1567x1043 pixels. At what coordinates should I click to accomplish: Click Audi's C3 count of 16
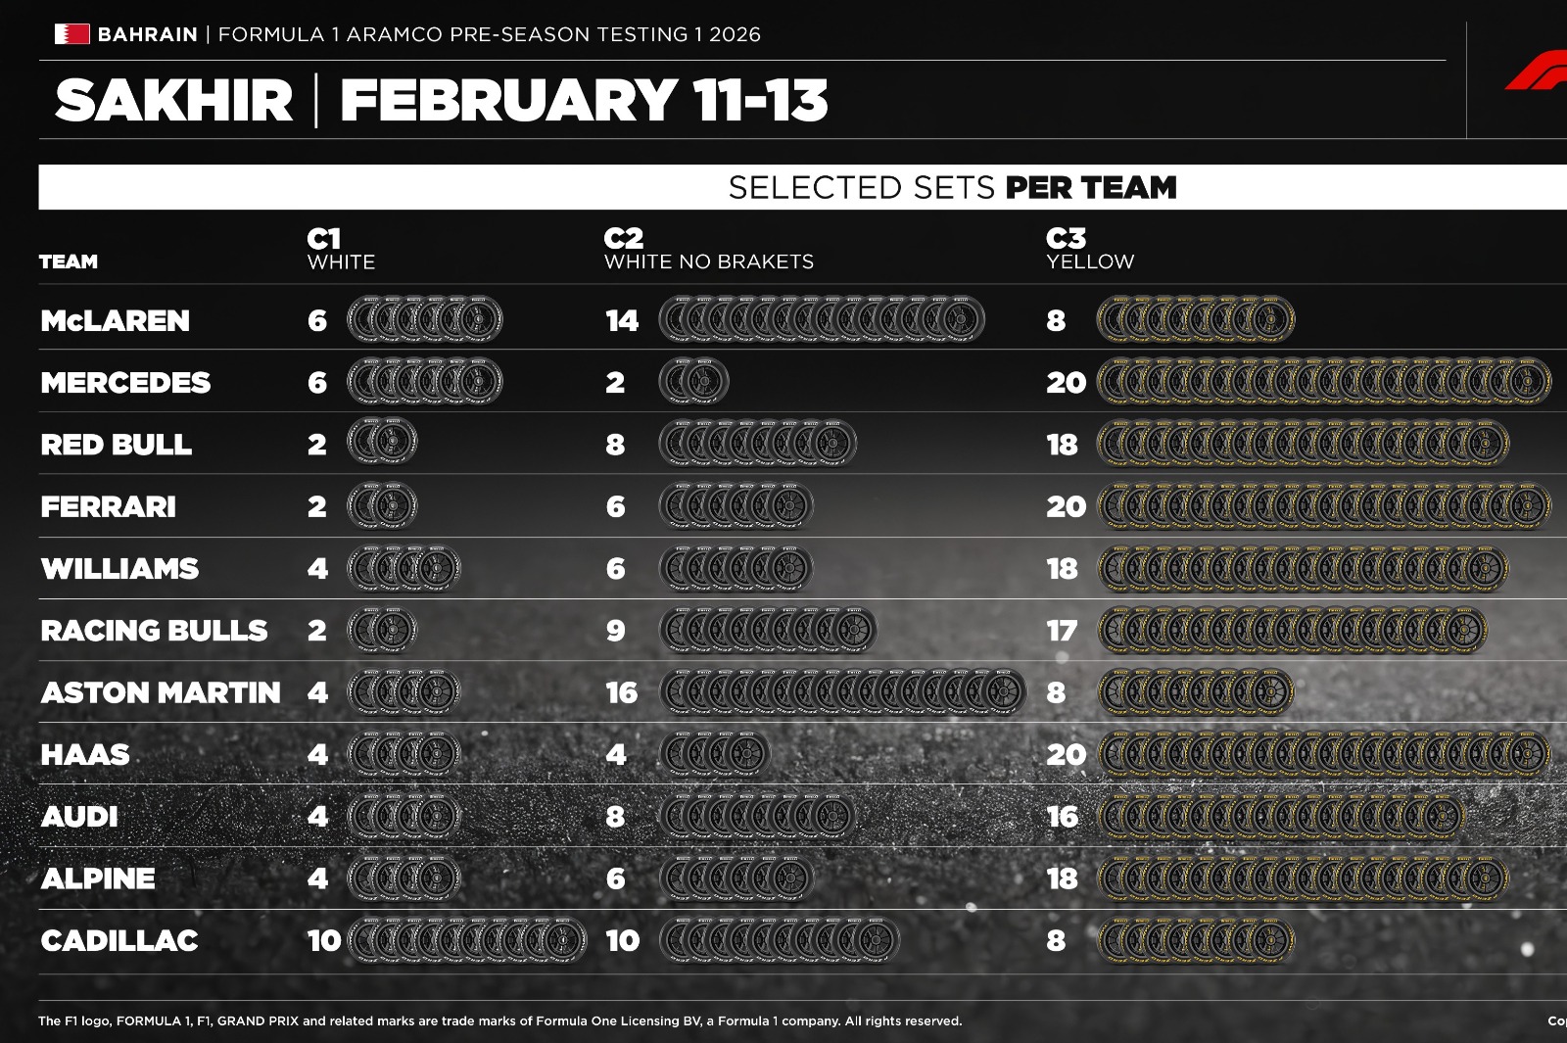tap(1062, 817)
